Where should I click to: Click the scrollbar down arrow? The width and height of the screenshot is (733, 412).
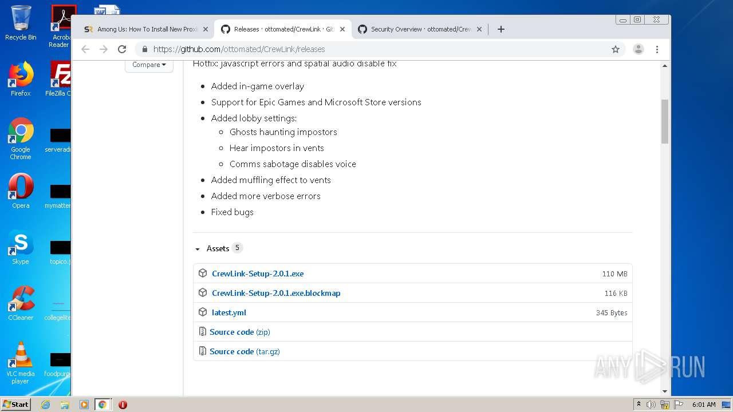(665, 391)
